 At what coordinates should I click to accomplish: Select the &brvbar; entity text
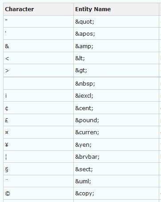[87, 157]
